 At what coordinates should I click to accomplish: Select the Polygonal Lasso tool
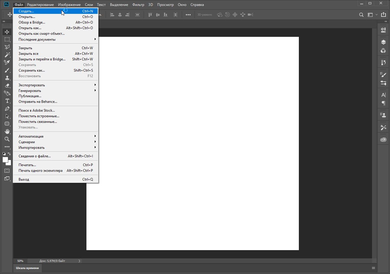(7, 47)
